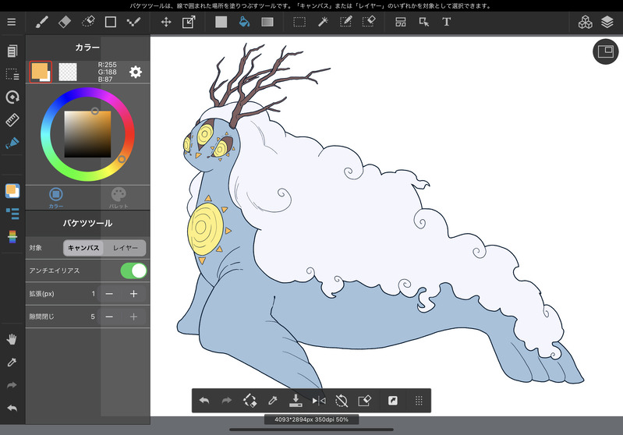Select the orange foreground color swatch
623x435 pixels.
click(x=41, y=72)
